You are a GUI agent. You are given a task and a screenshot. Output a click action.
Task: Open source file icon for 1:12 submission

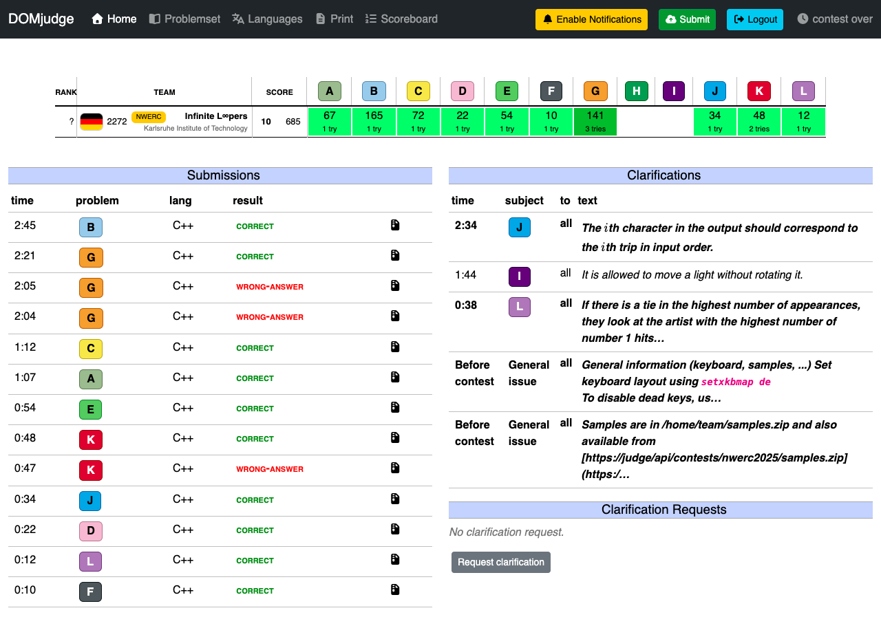pos(395,347)
